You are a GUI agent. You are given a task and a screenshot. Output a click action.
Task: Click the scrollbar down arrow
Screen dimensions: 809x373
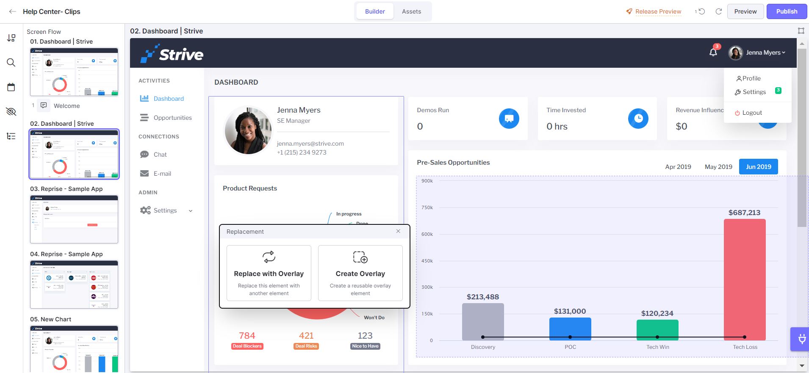(x=802, y=365)
